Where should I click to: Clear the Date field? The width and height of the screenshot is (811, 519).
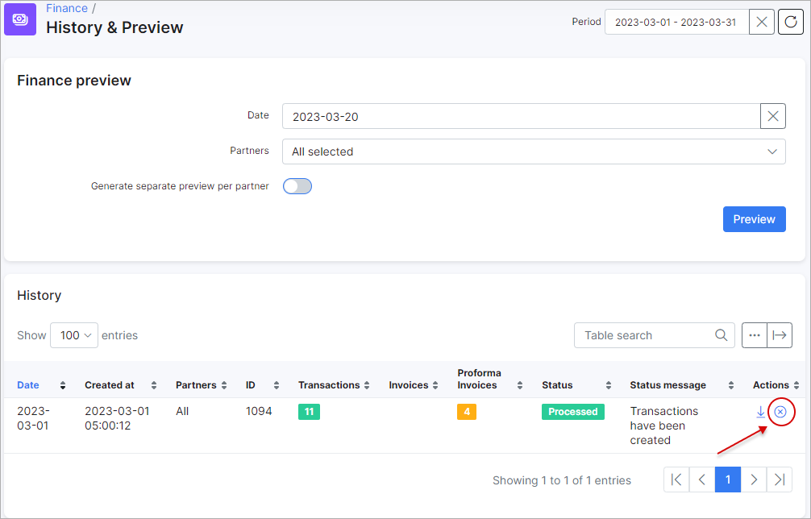click(x=772, y=115)
